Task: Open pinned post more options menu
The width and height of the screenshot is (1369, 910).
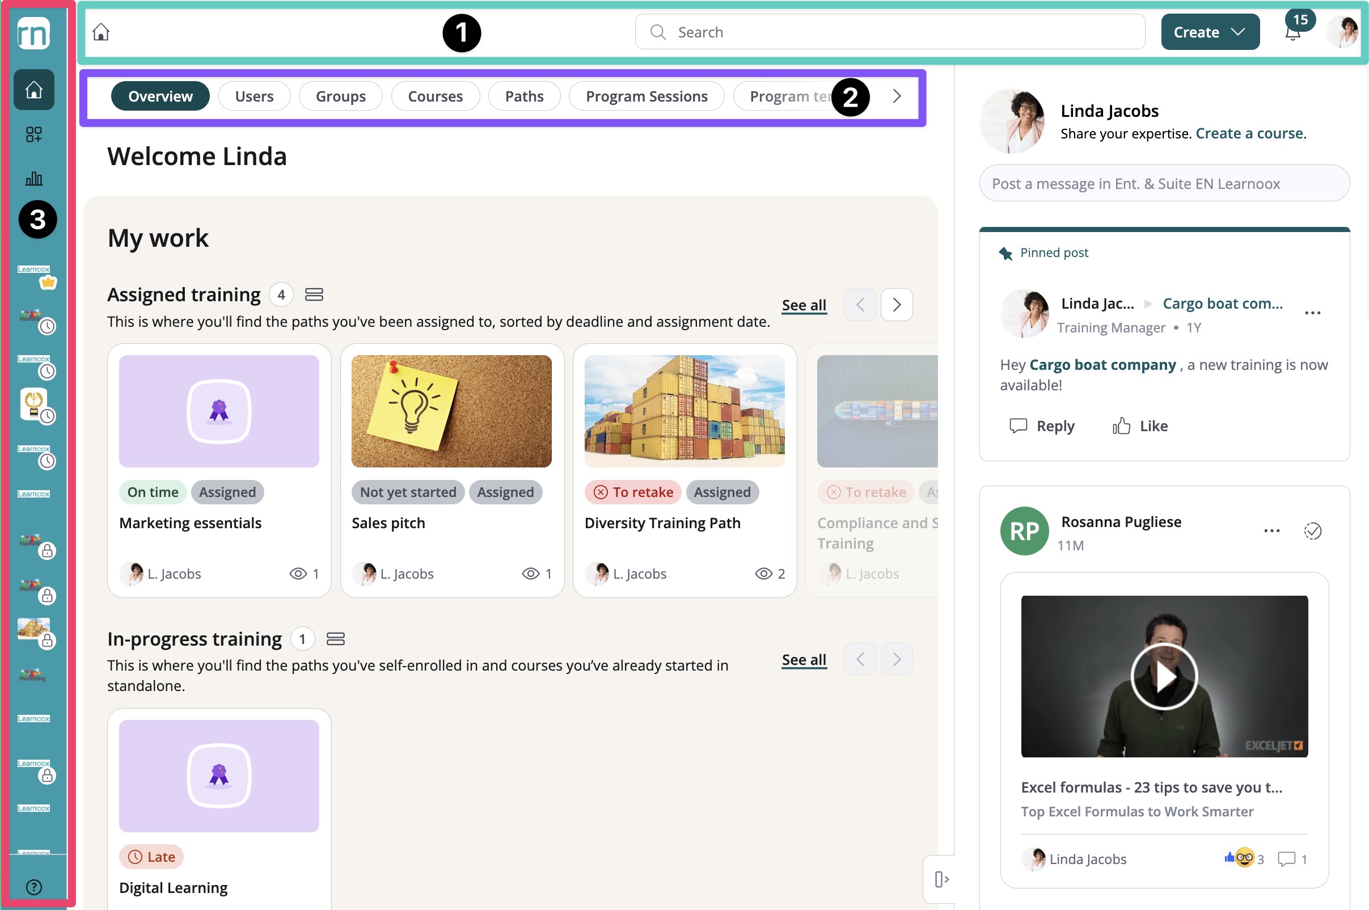Action: (x=1312, y=313)
